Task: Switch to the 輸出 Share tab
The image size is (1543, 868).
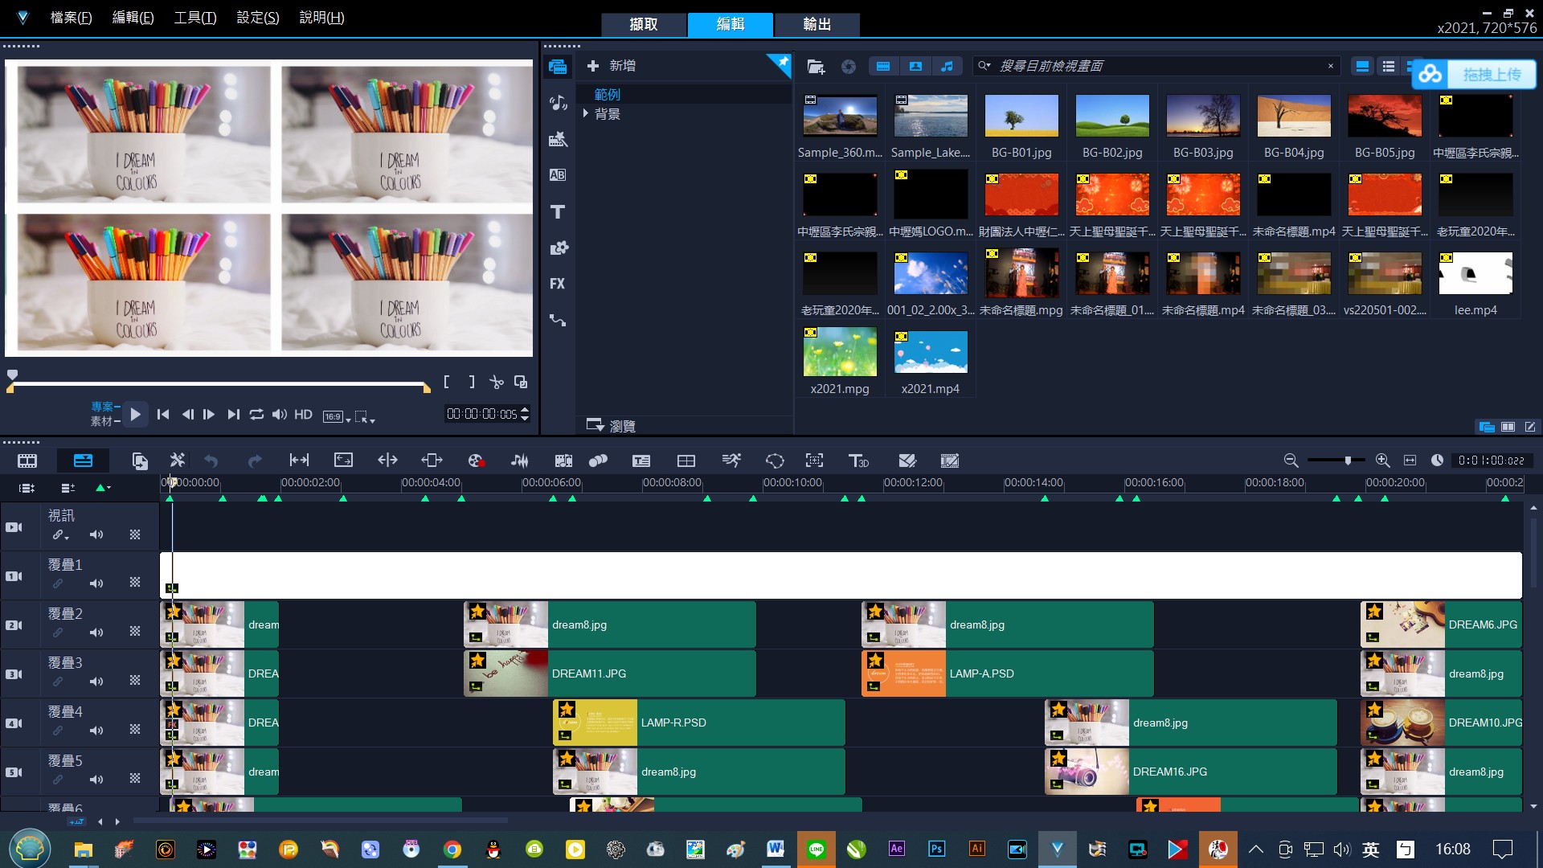Action: (x=817, y=24)
